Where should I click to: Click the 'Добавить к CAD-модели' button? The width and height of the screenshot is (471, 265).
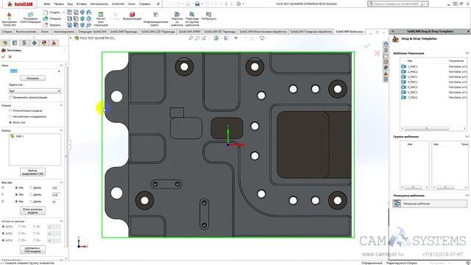point(32,250)
